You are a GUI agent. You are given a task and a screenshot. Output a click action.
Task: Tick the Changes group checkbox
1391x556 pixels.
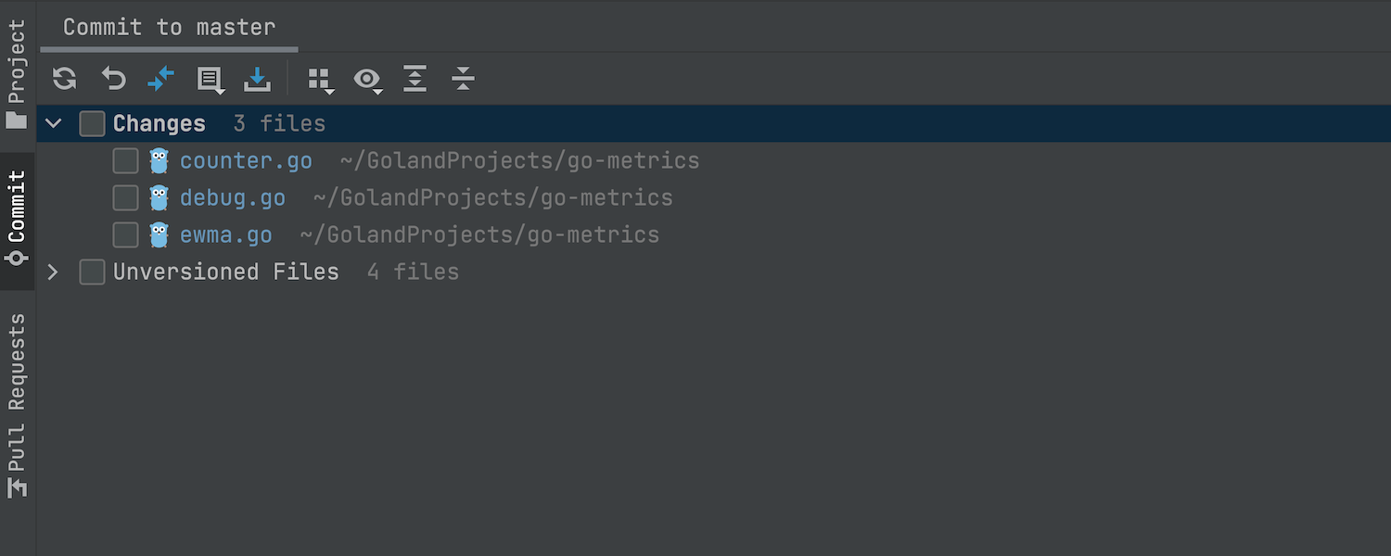point(92,124)
